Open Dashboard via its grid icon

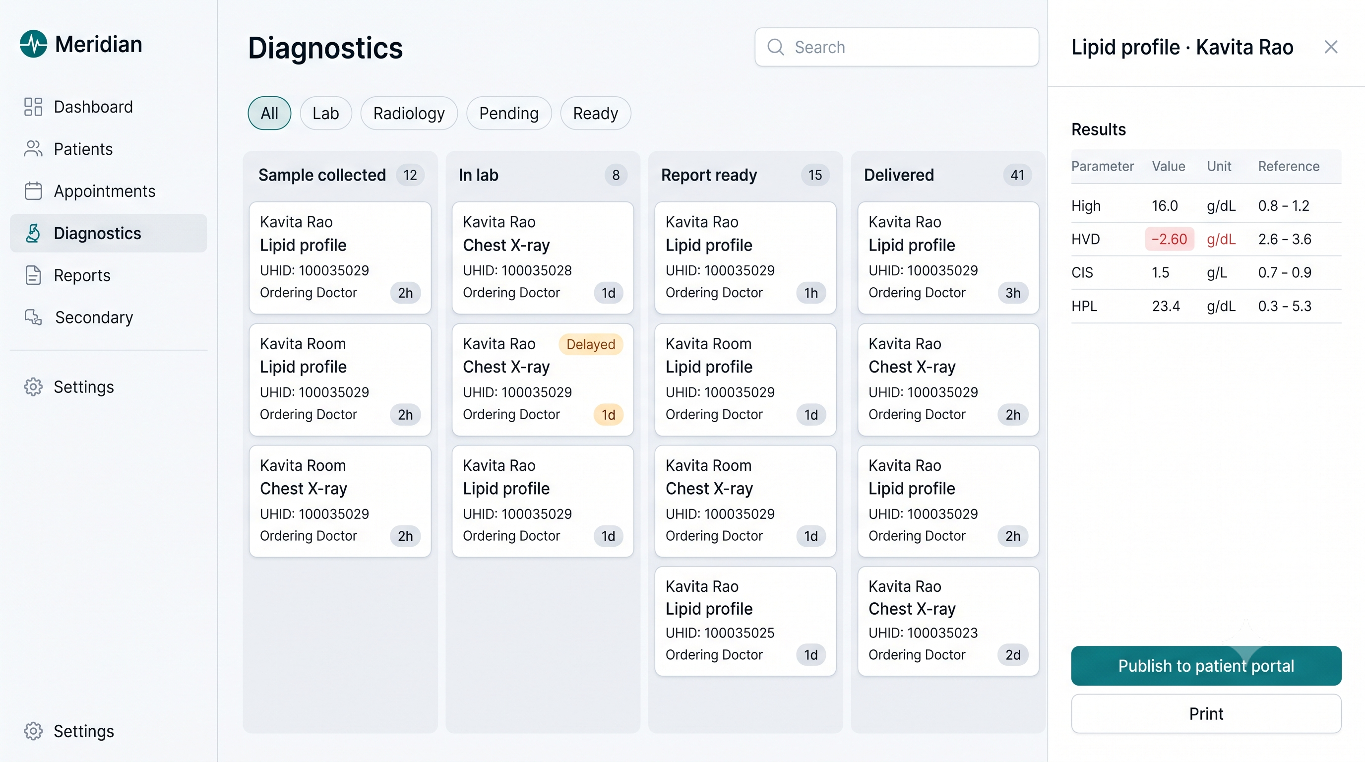pos(33,107)
